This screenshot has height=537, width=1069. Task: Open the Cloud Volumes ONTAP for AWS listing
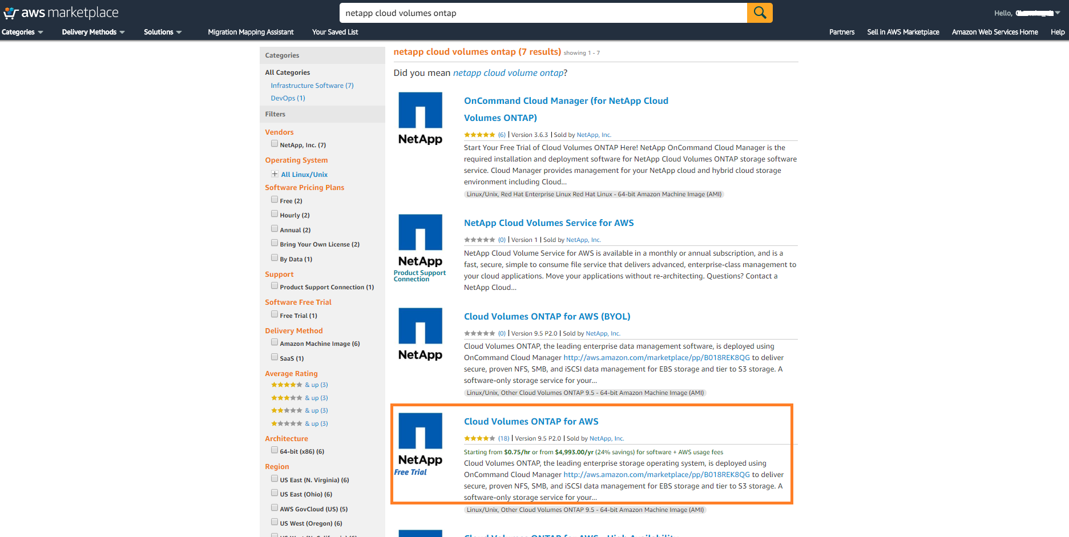tap(531, 422)
